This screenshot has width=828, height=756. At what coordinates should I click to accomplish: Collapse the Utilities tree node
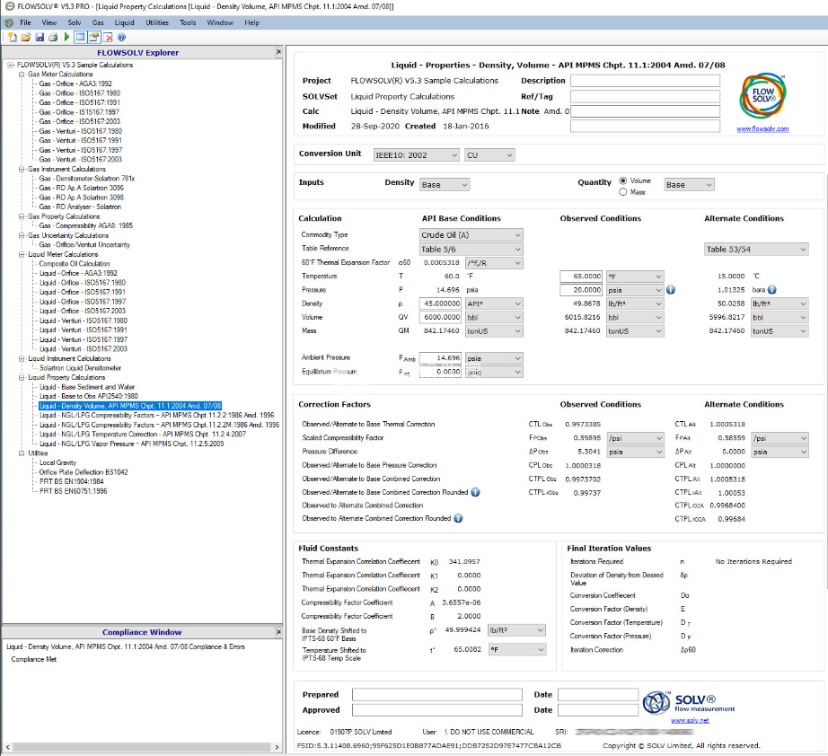(22, 453)
